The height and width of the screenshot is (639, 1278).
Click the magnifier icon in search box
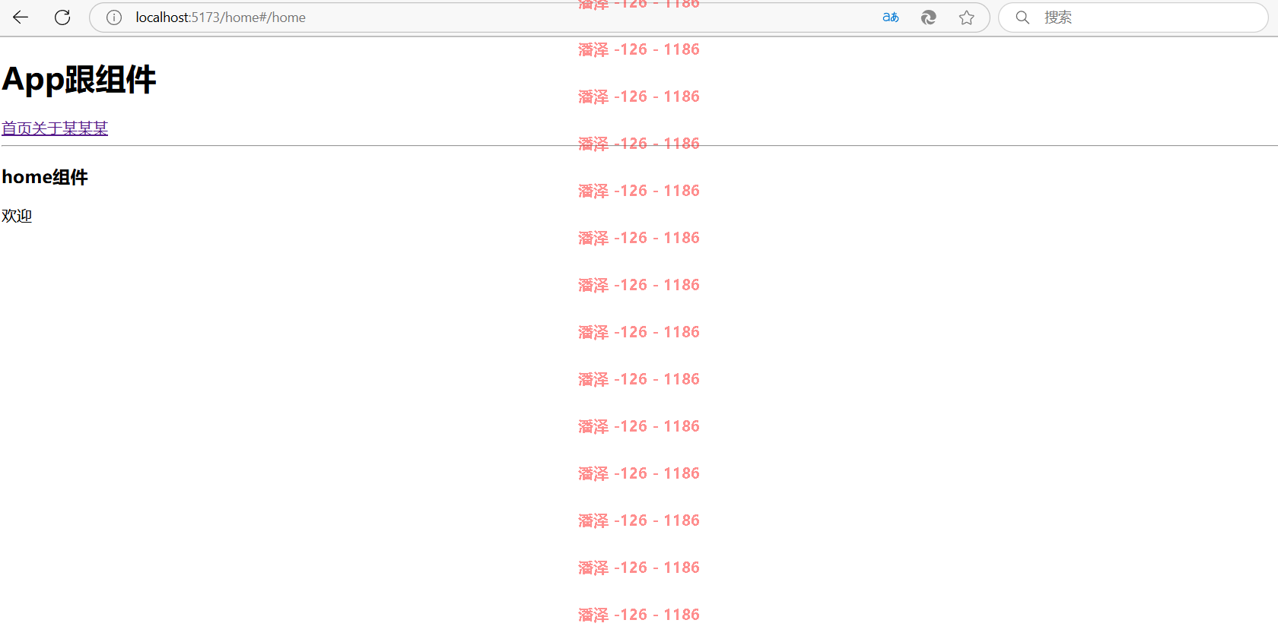1022,17
